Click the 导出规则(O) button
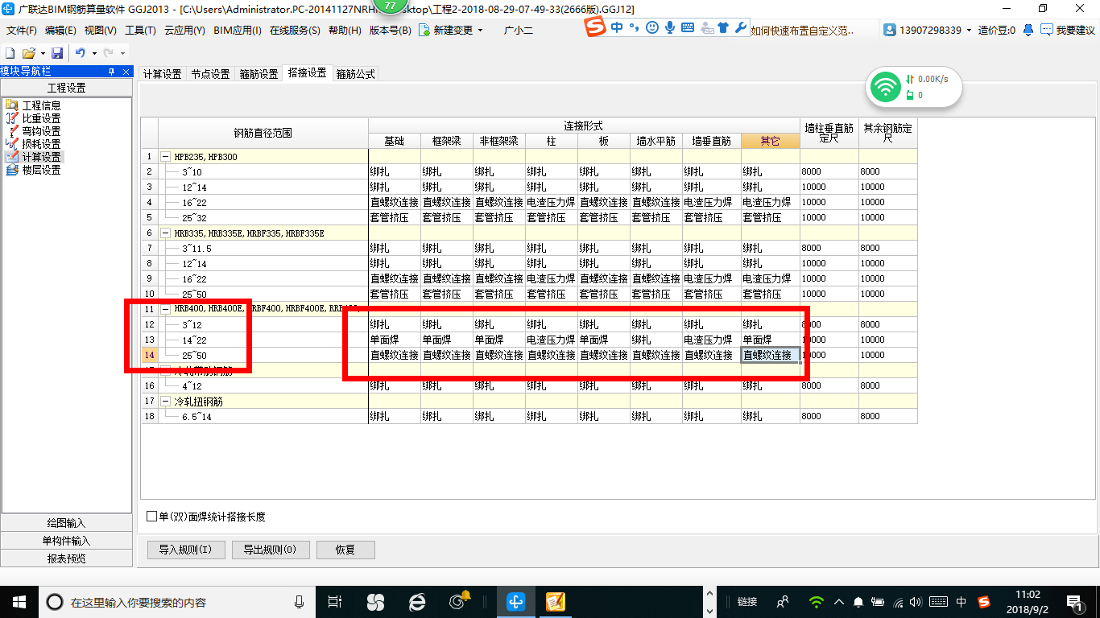The image size is (1100, 618). 269,550
